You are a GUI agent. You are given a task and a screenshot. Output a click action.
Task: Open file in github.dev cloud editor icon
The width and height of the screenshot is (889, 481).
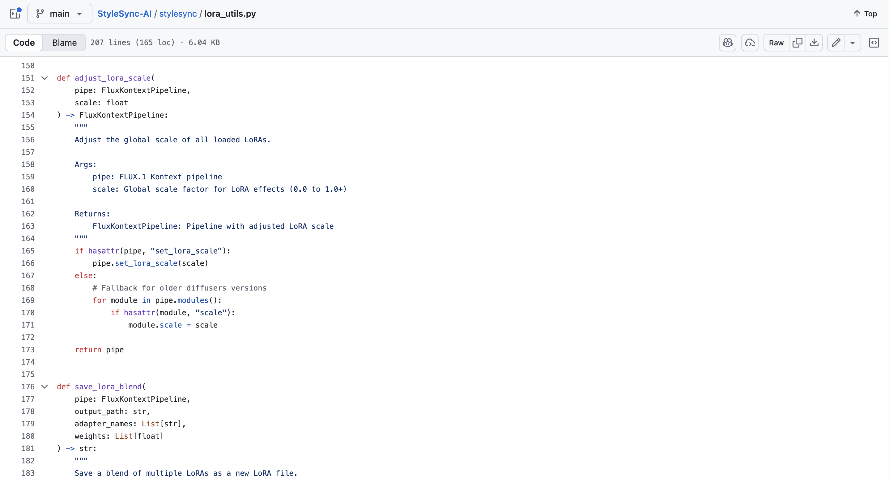[750, 42]
